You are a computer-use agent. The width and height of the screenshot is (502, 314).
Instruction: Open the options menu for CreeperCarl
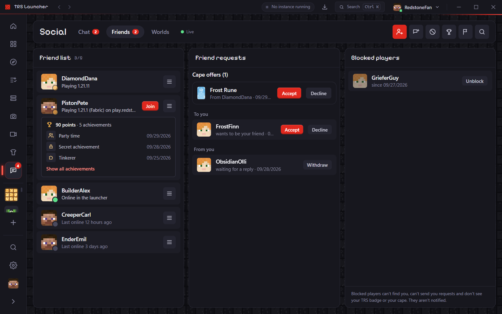[169, 218]
